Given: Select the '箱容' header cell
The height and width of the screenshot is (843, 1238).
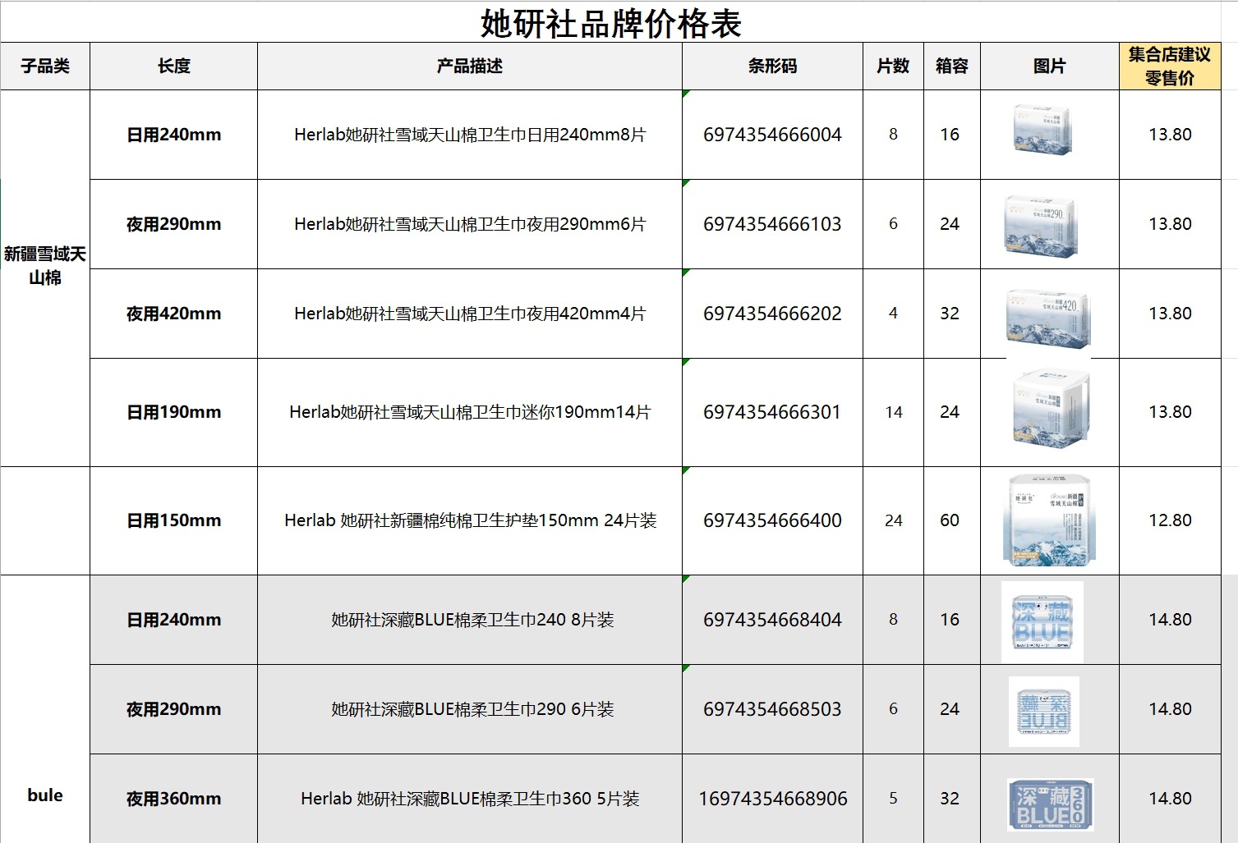Looking at the screenshot, I should point(952,66).
